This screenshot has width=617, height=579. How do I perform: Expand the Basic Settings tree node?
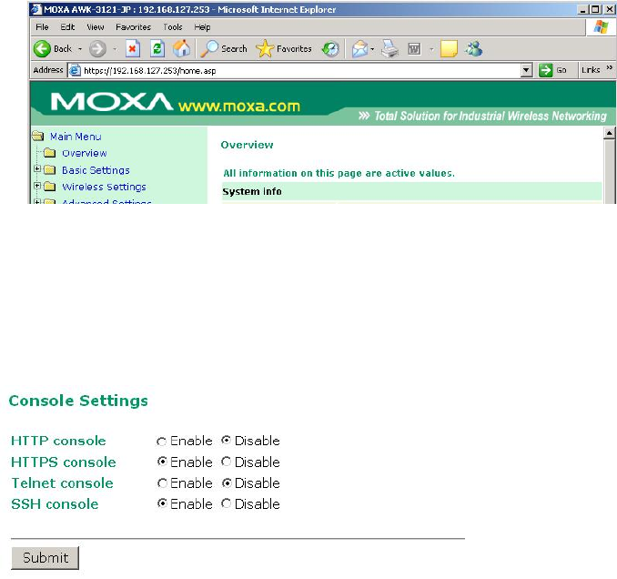pos(37,168)
